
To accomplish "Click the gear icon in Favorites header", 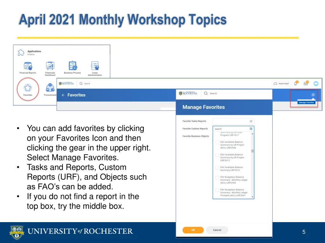I will point(313,95).
